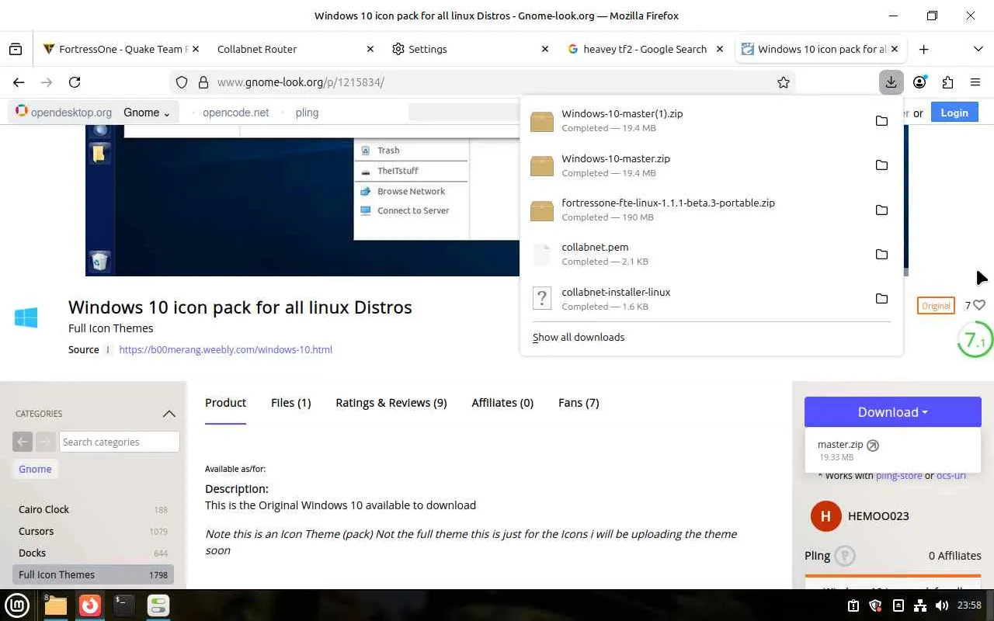Screen dimensions: 994x621
Task: Click the Original badge
Action: [x=936, y=305]
